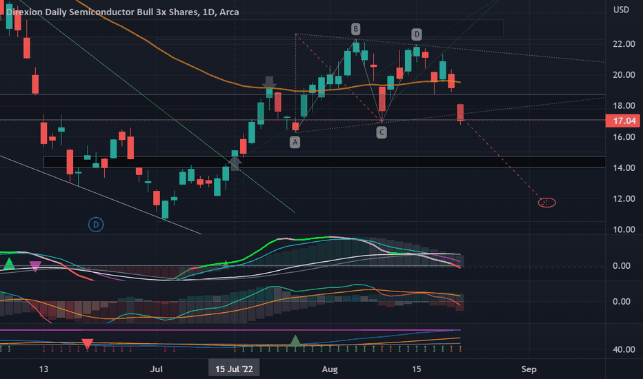The height and width of the screenshot is (379, 643).
Task: Select the dark horizontal support zone rectangle
Action: pyautogui.click(x=324, y=162)
